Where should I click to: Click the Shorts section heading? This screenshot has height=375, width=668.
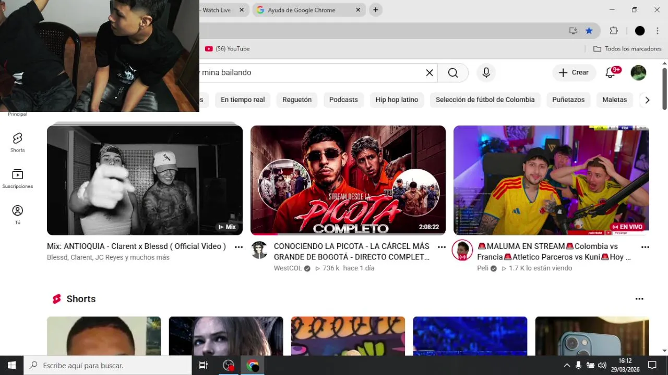(x=81, y=299)
